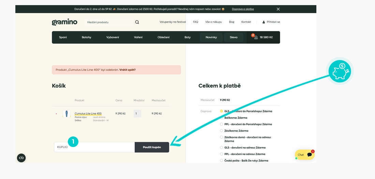Open the Spaní menu category
Viewport: 375px width, 179px height.
[x=63, y=37]
